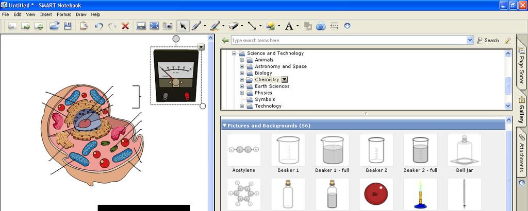Select the Earth Sciences folder

pyautogui.click(x=272, y=86)
